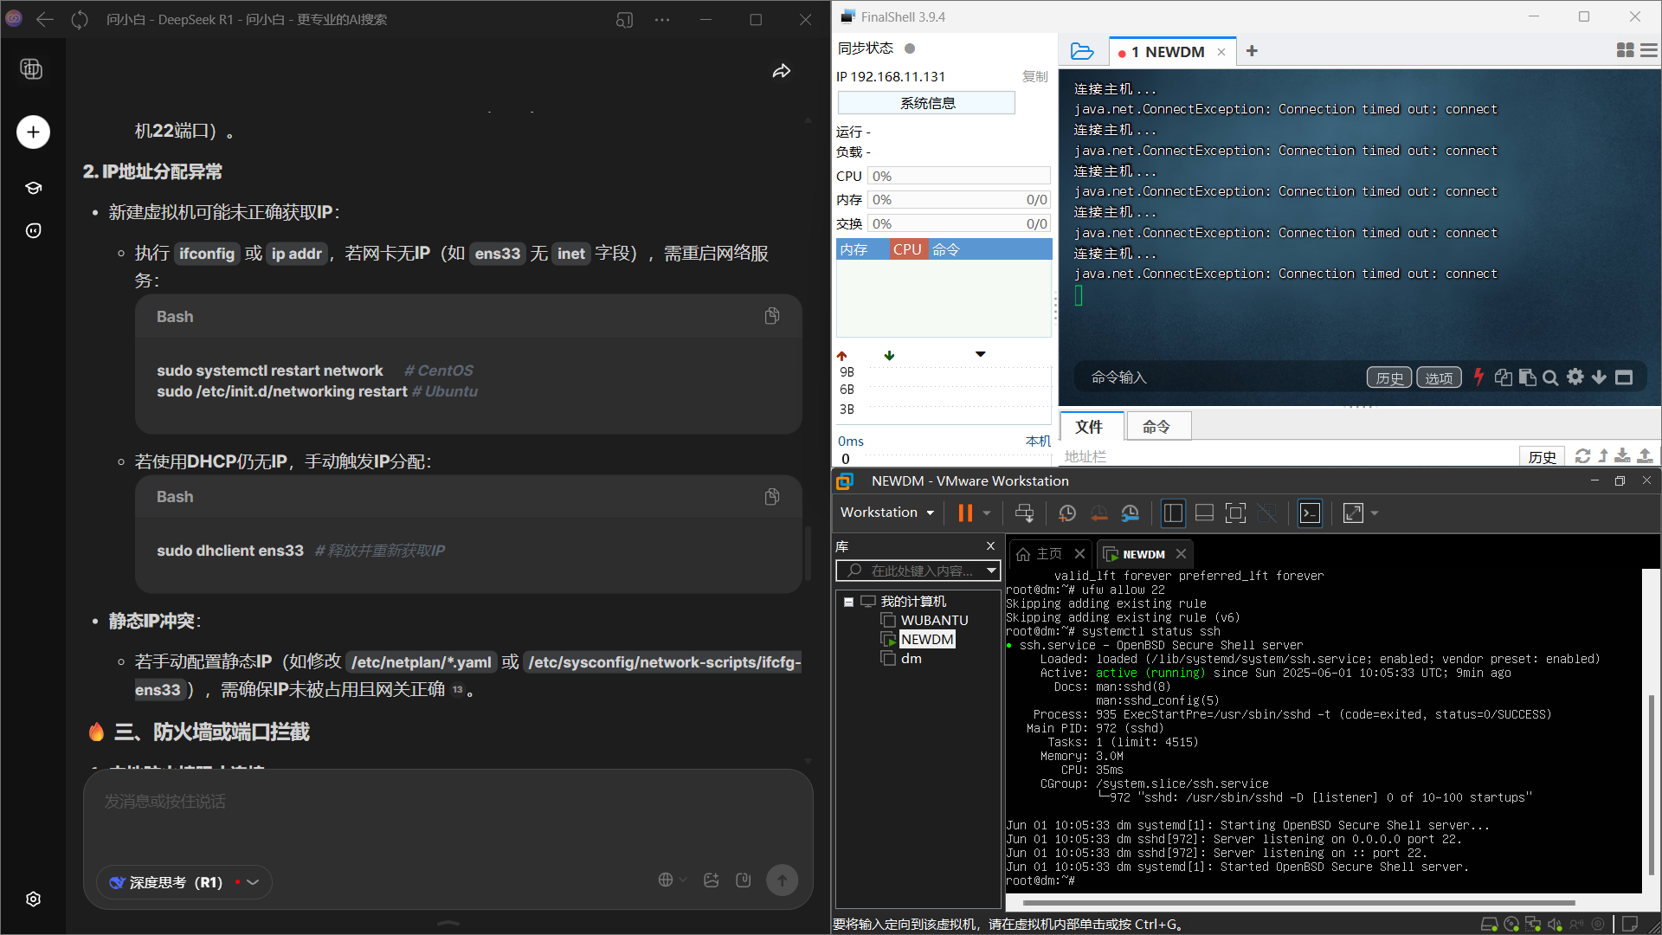1662x935 pixels.
Task: Click the terminal search magnifier icon
Action: (1550, 377)
